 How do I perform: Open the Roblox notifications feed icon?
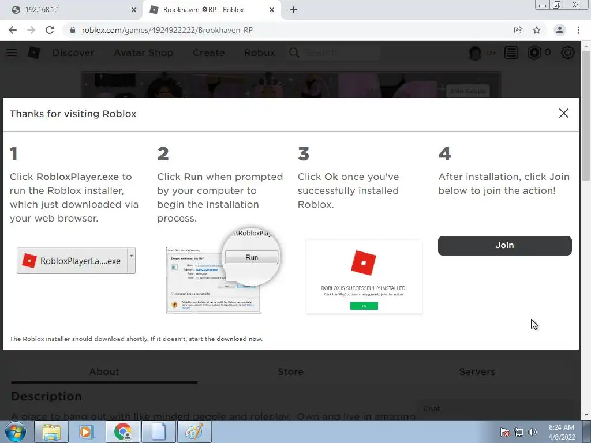[511, 52]
